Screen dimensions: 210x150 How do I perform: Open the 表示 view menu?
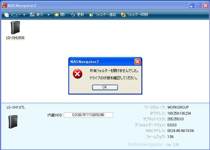[x=40, y=15]
